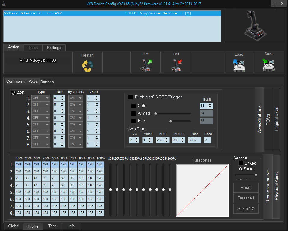Click the Save disk icon
Image resolution: width=288 pixels, height=231 pixels.
(268, 65)
